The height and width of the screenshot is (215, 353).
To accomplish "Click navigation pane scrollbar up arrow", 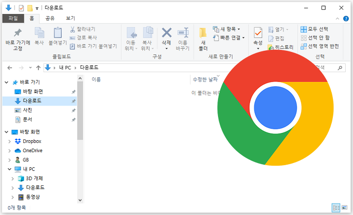I will [80, 78].
